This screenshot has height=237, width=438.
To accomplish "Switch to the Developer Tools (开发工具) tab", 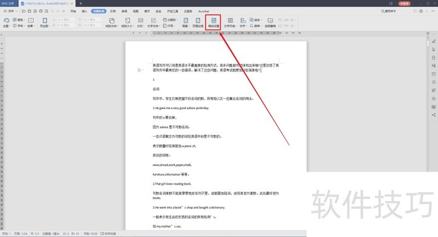I will [x=172, y=11].
